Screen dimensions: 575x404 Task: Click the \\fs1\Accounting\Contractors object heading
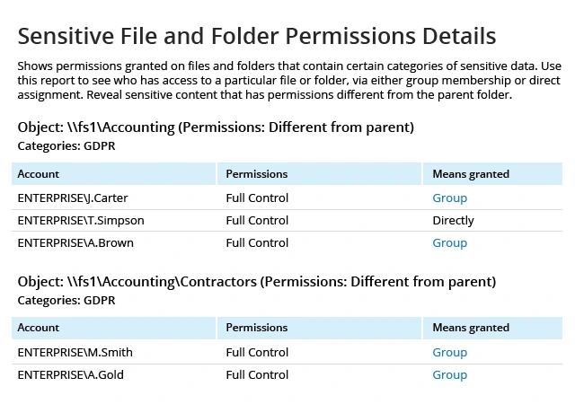click(x=257, y=282)
